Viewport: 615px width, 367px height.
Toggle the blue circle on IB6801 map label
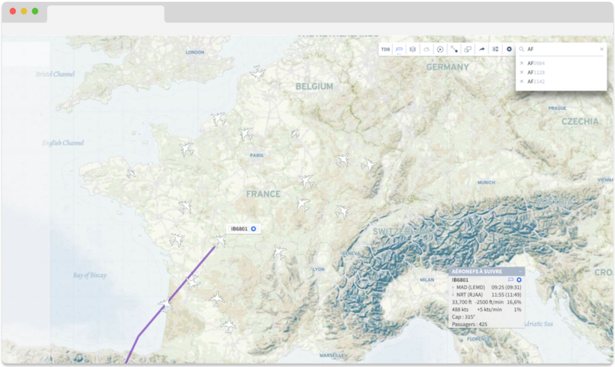[253, 229]
